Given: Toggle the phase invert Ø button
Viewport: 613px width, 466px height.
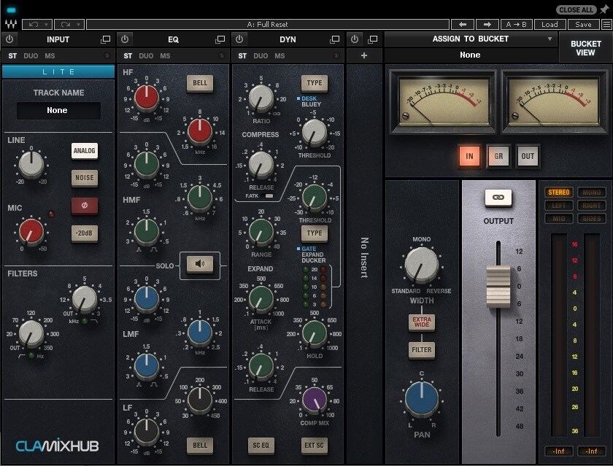Looking at the screenshot, I should 85,206.
